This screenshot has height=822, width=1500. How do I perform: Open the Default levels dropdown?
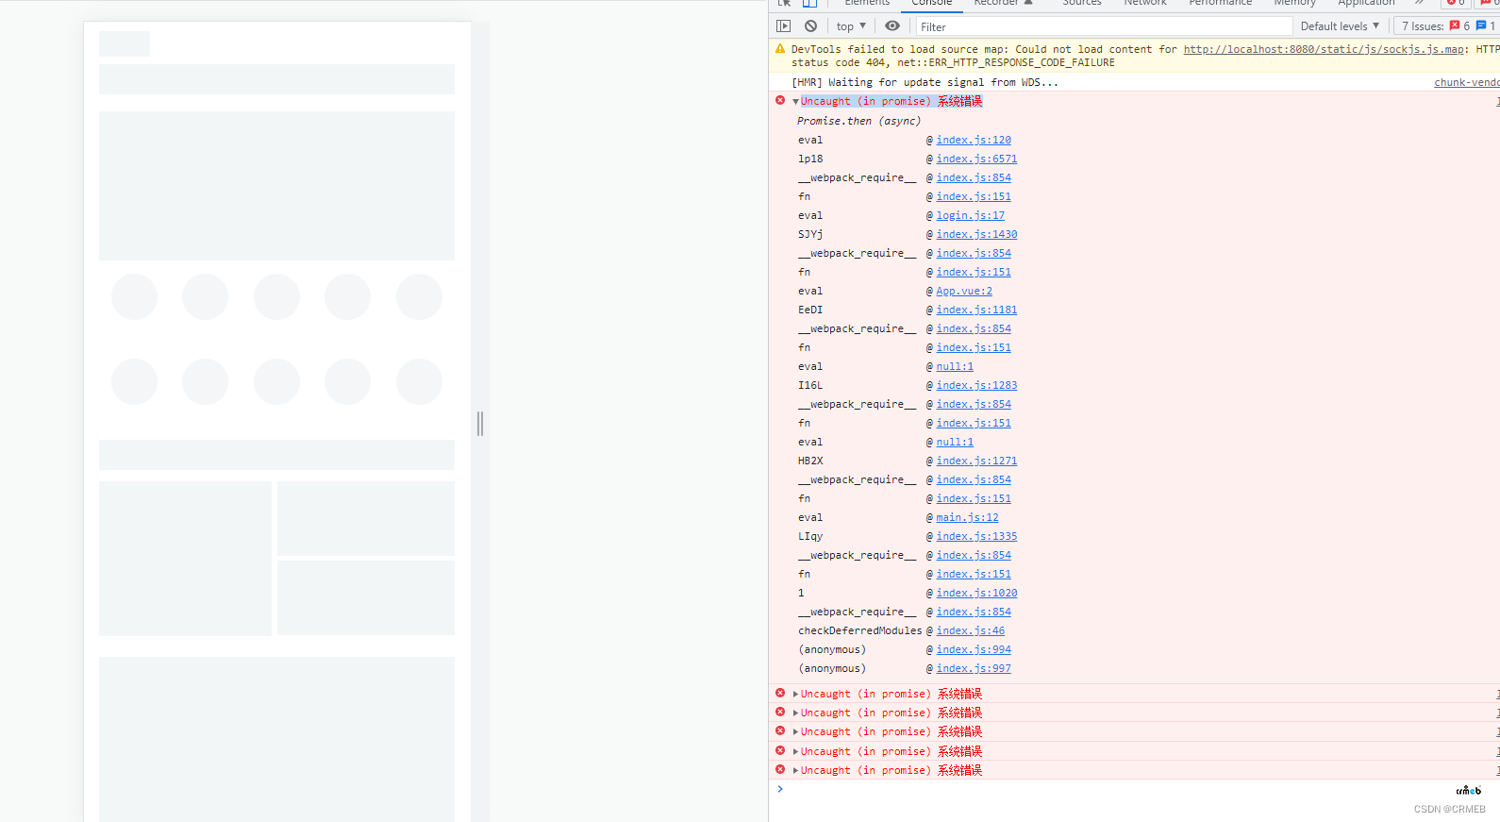click(x=1340, y=26)
